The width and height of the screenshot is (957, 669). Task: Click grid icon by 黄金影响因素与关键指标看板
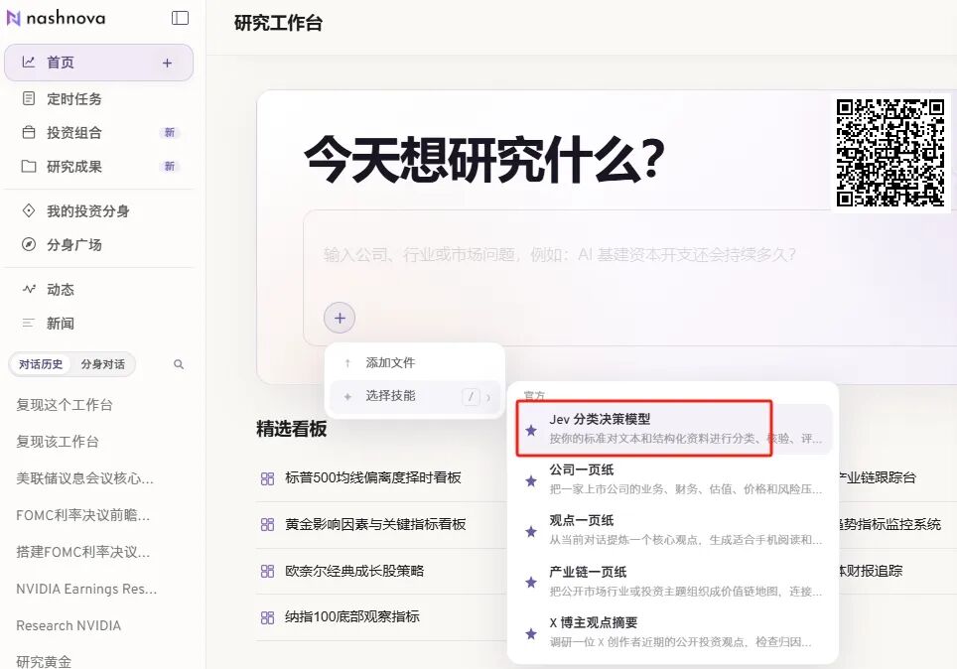click(267, 525)
